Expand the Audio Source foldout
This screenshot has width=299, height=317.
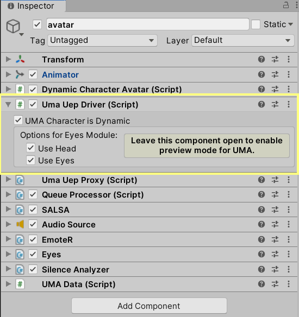point(8,224)
